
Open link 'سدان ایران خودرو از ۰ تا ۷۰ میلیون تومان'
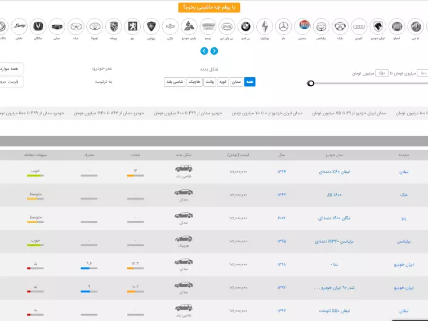pyautogui.click(x=267, y=113)
